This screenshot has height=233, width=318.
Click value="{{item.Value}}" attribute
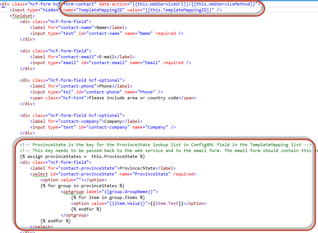pyautogui.click(x=120, y=203)
